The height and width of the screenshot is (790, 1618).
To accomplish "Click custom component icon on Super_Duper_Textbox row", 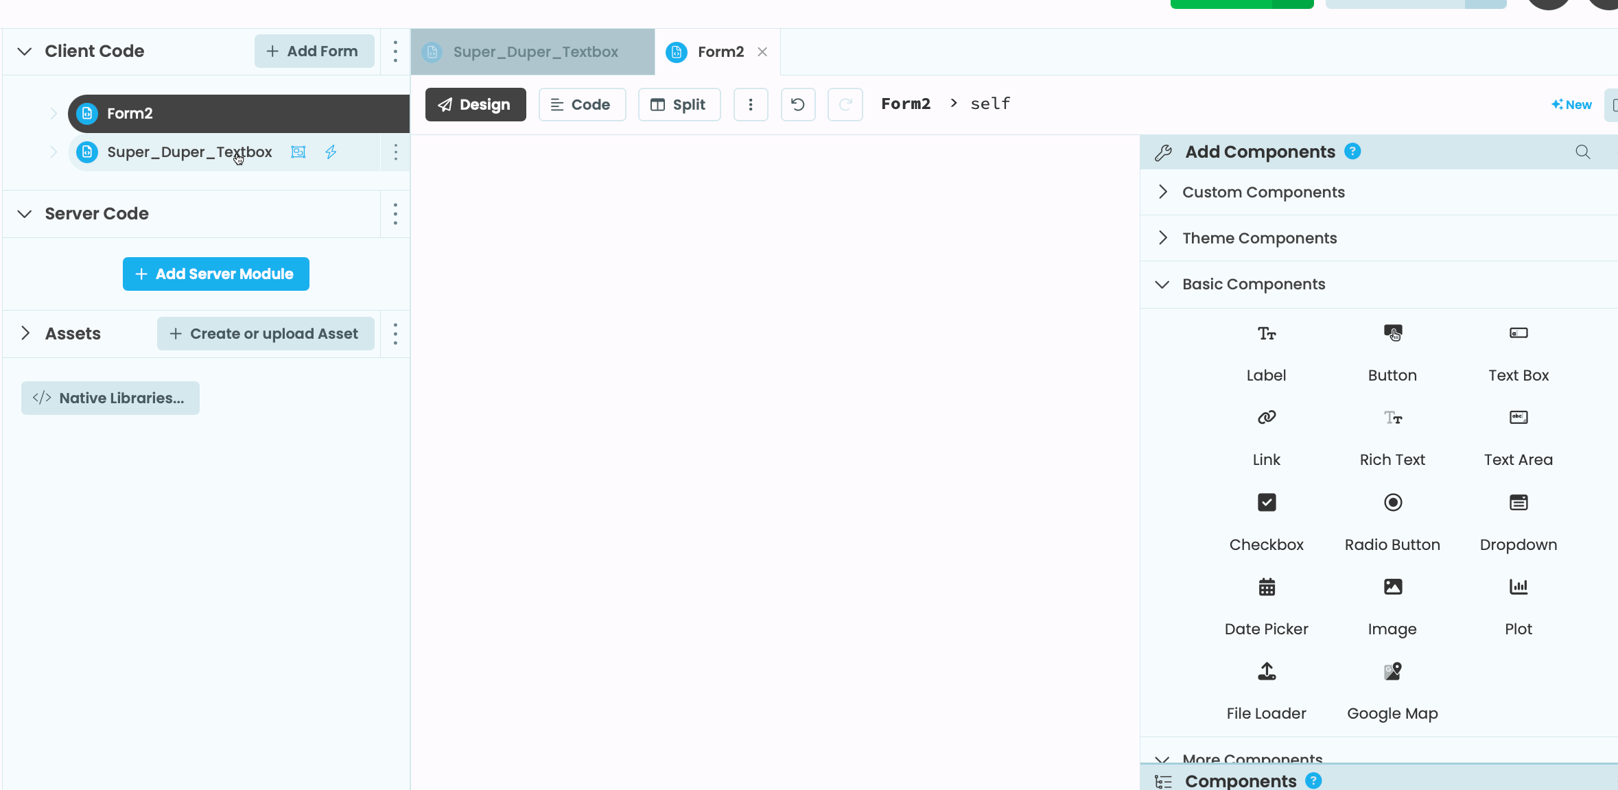I will (x=298, y=152).
